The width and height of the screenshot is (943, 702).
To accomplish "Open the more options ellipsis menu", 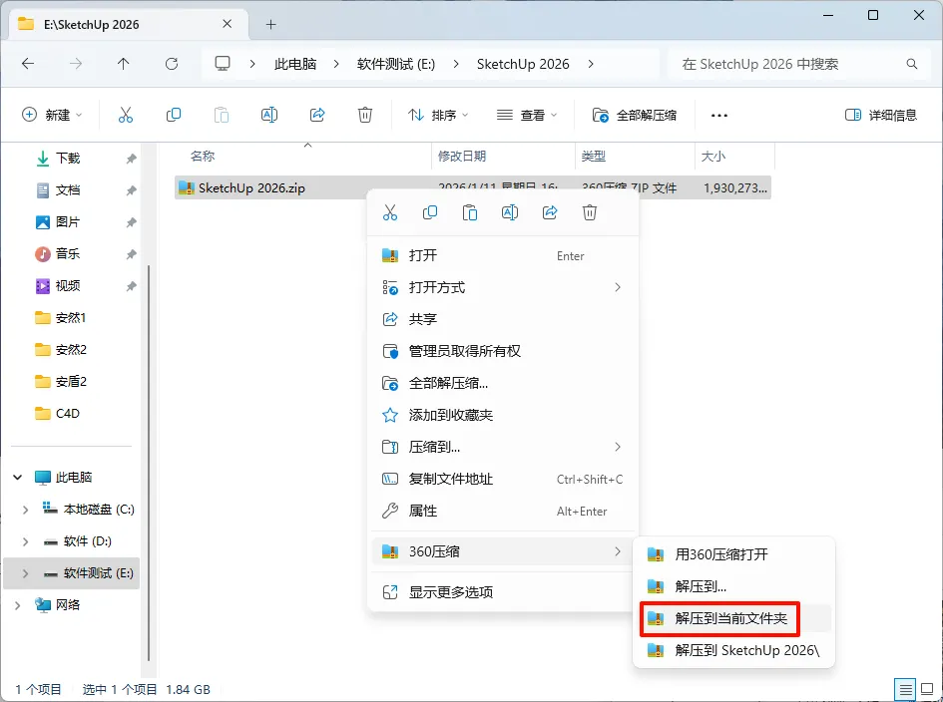I will 719,115.
